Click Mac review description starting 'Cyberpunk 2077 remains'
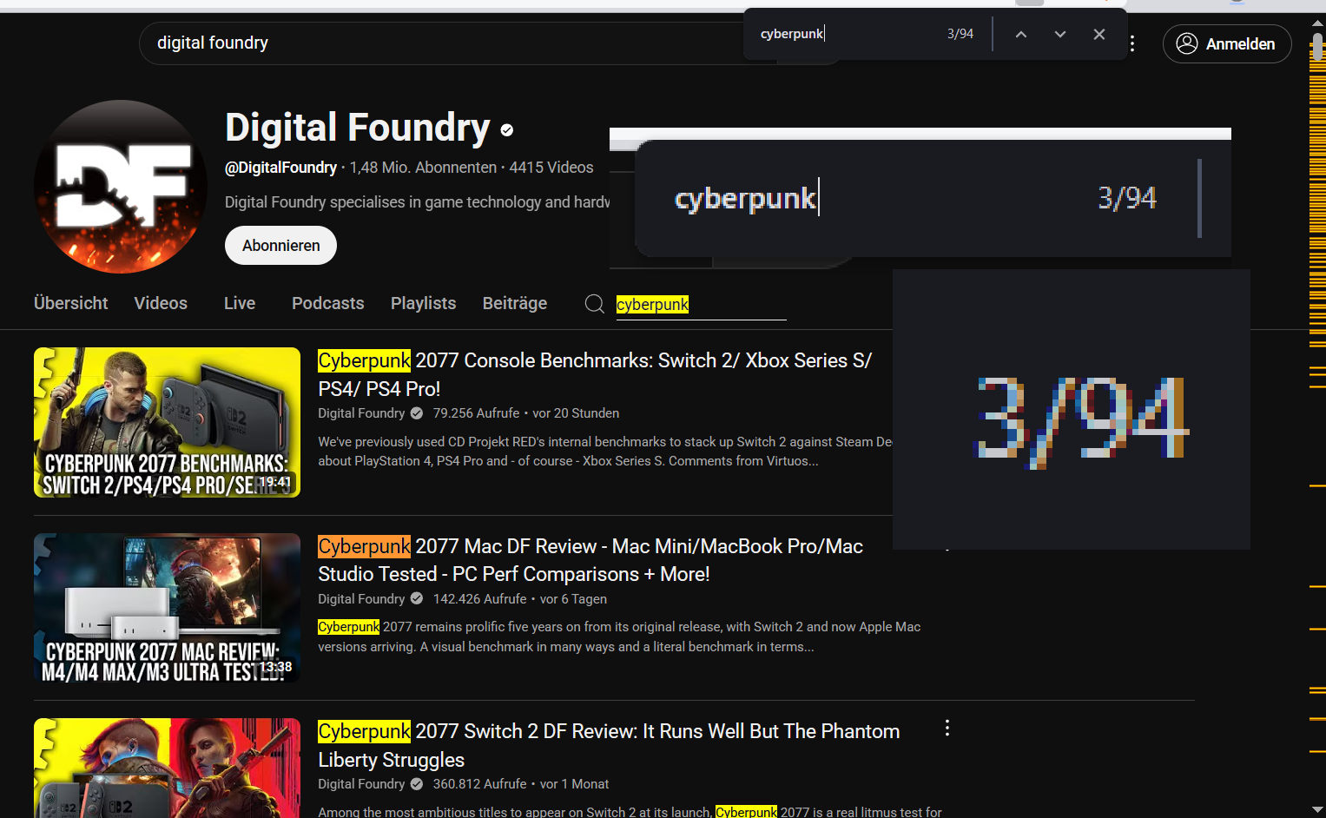 click(619, 637)
